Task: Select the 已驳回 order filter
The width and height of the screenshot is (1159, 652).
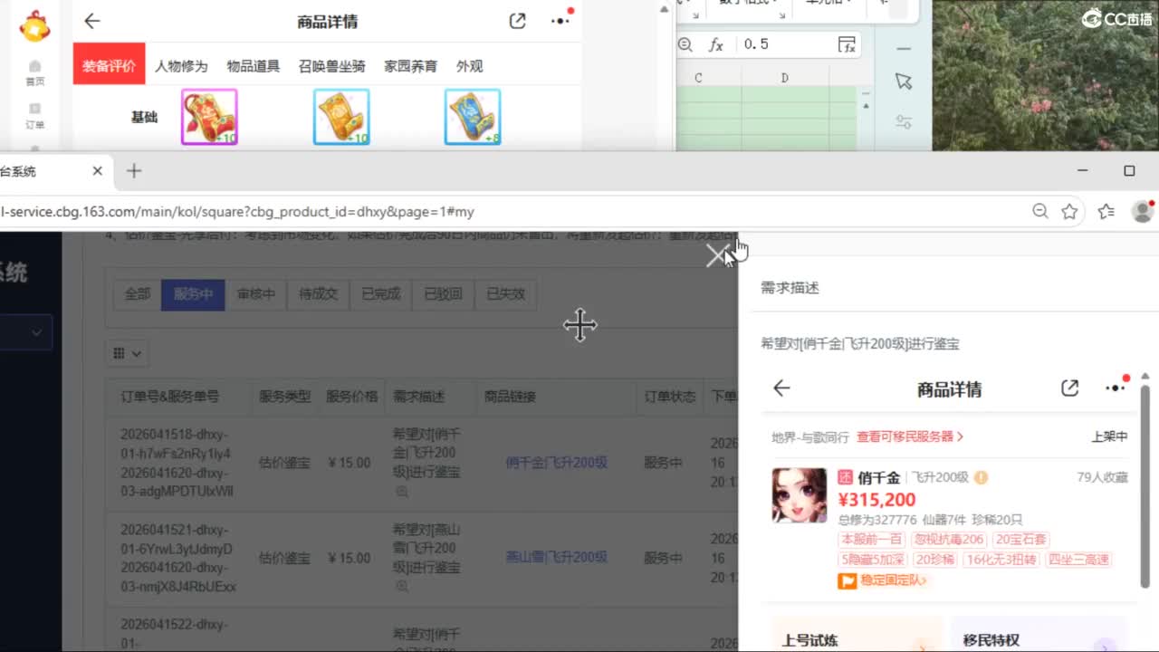Action: 443,294
